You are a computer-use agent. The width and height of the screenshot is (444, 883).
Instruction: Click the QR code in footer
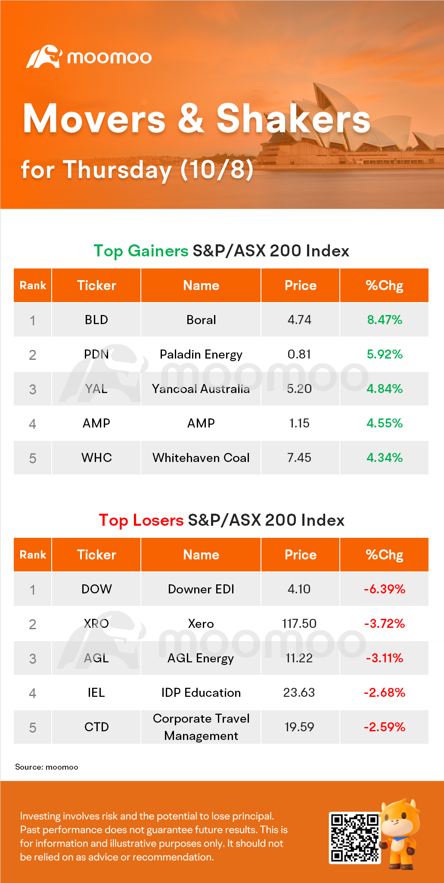point(354,838)
